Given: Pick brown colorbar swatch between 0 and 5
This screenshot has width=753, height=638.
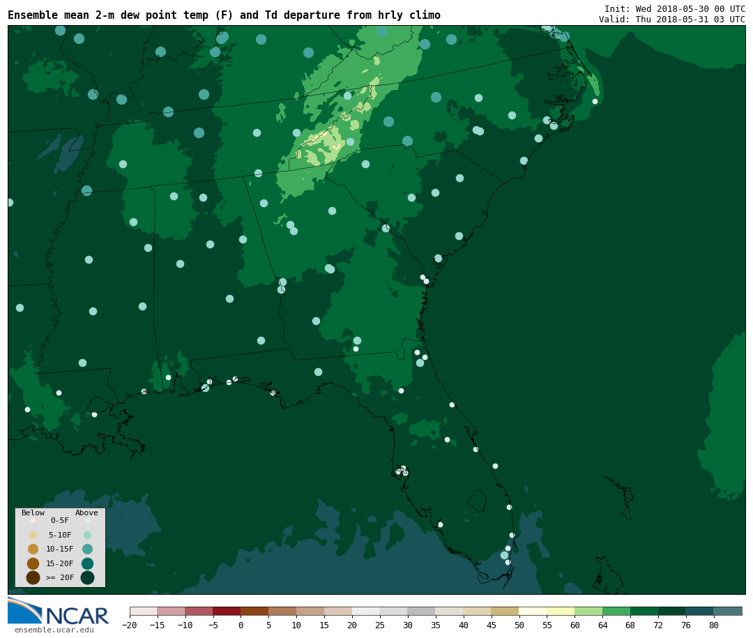Looking at the screenshot, I should 255,611.
